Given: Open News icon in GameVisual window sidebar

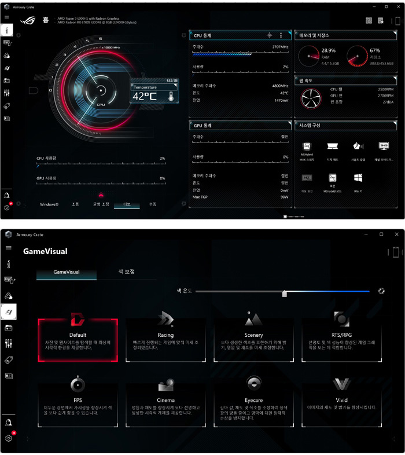Looking at the screenshot, I should pyautogui.click(x=9, y=376).
